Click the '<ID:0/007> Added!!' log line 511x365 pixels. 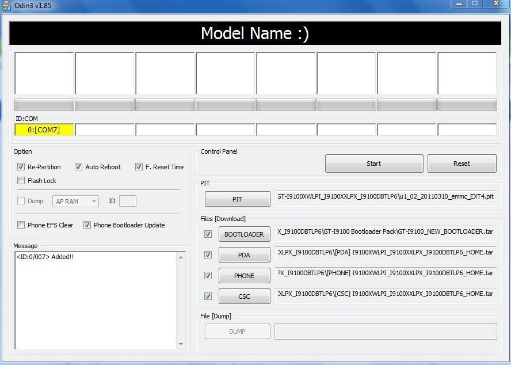[x=45, y=257]
